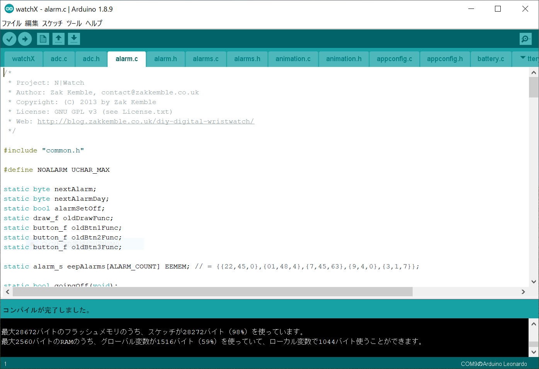
Task: Click the 'eepAlarms[ALARM_COUNT]' declaration line
Action: pos(211,266)
